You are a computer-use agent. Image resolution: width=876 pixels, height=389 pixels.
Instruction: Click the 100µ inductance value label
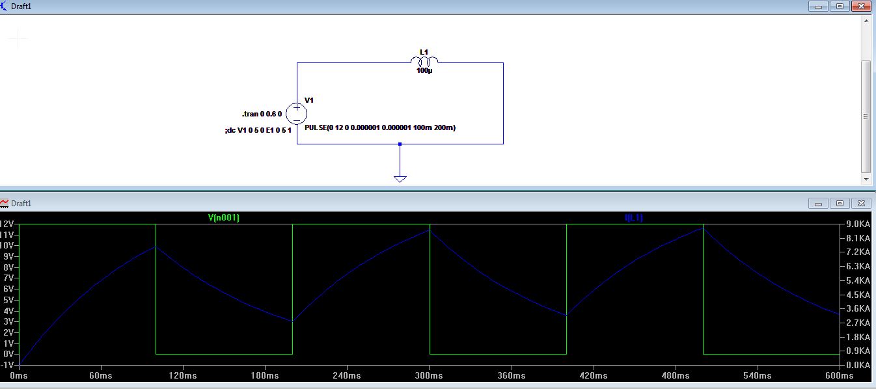423,70
